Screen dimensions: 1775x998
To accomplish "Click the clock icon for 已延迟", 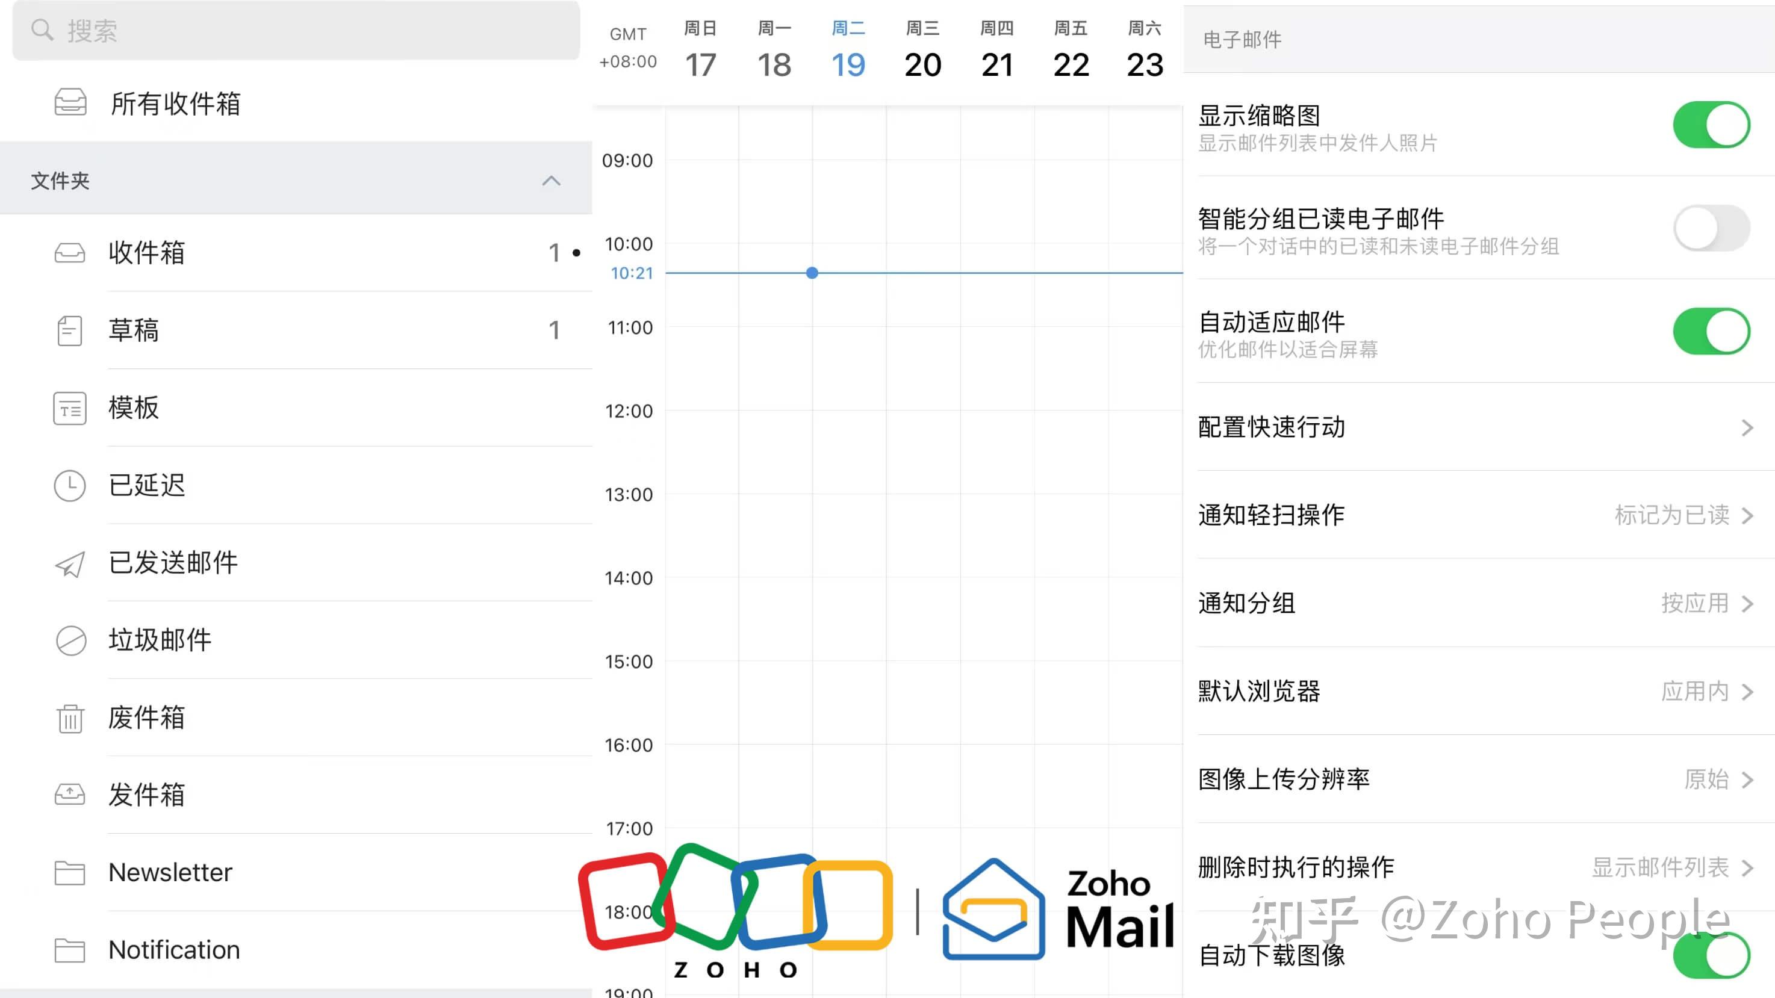I will 70,486.
